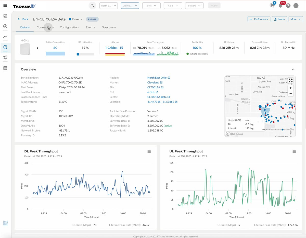Image resolution: width=306 pixels, height=238 pixels.
Task: Expand the Sites filter dropdown
Action: coord(151,6)
